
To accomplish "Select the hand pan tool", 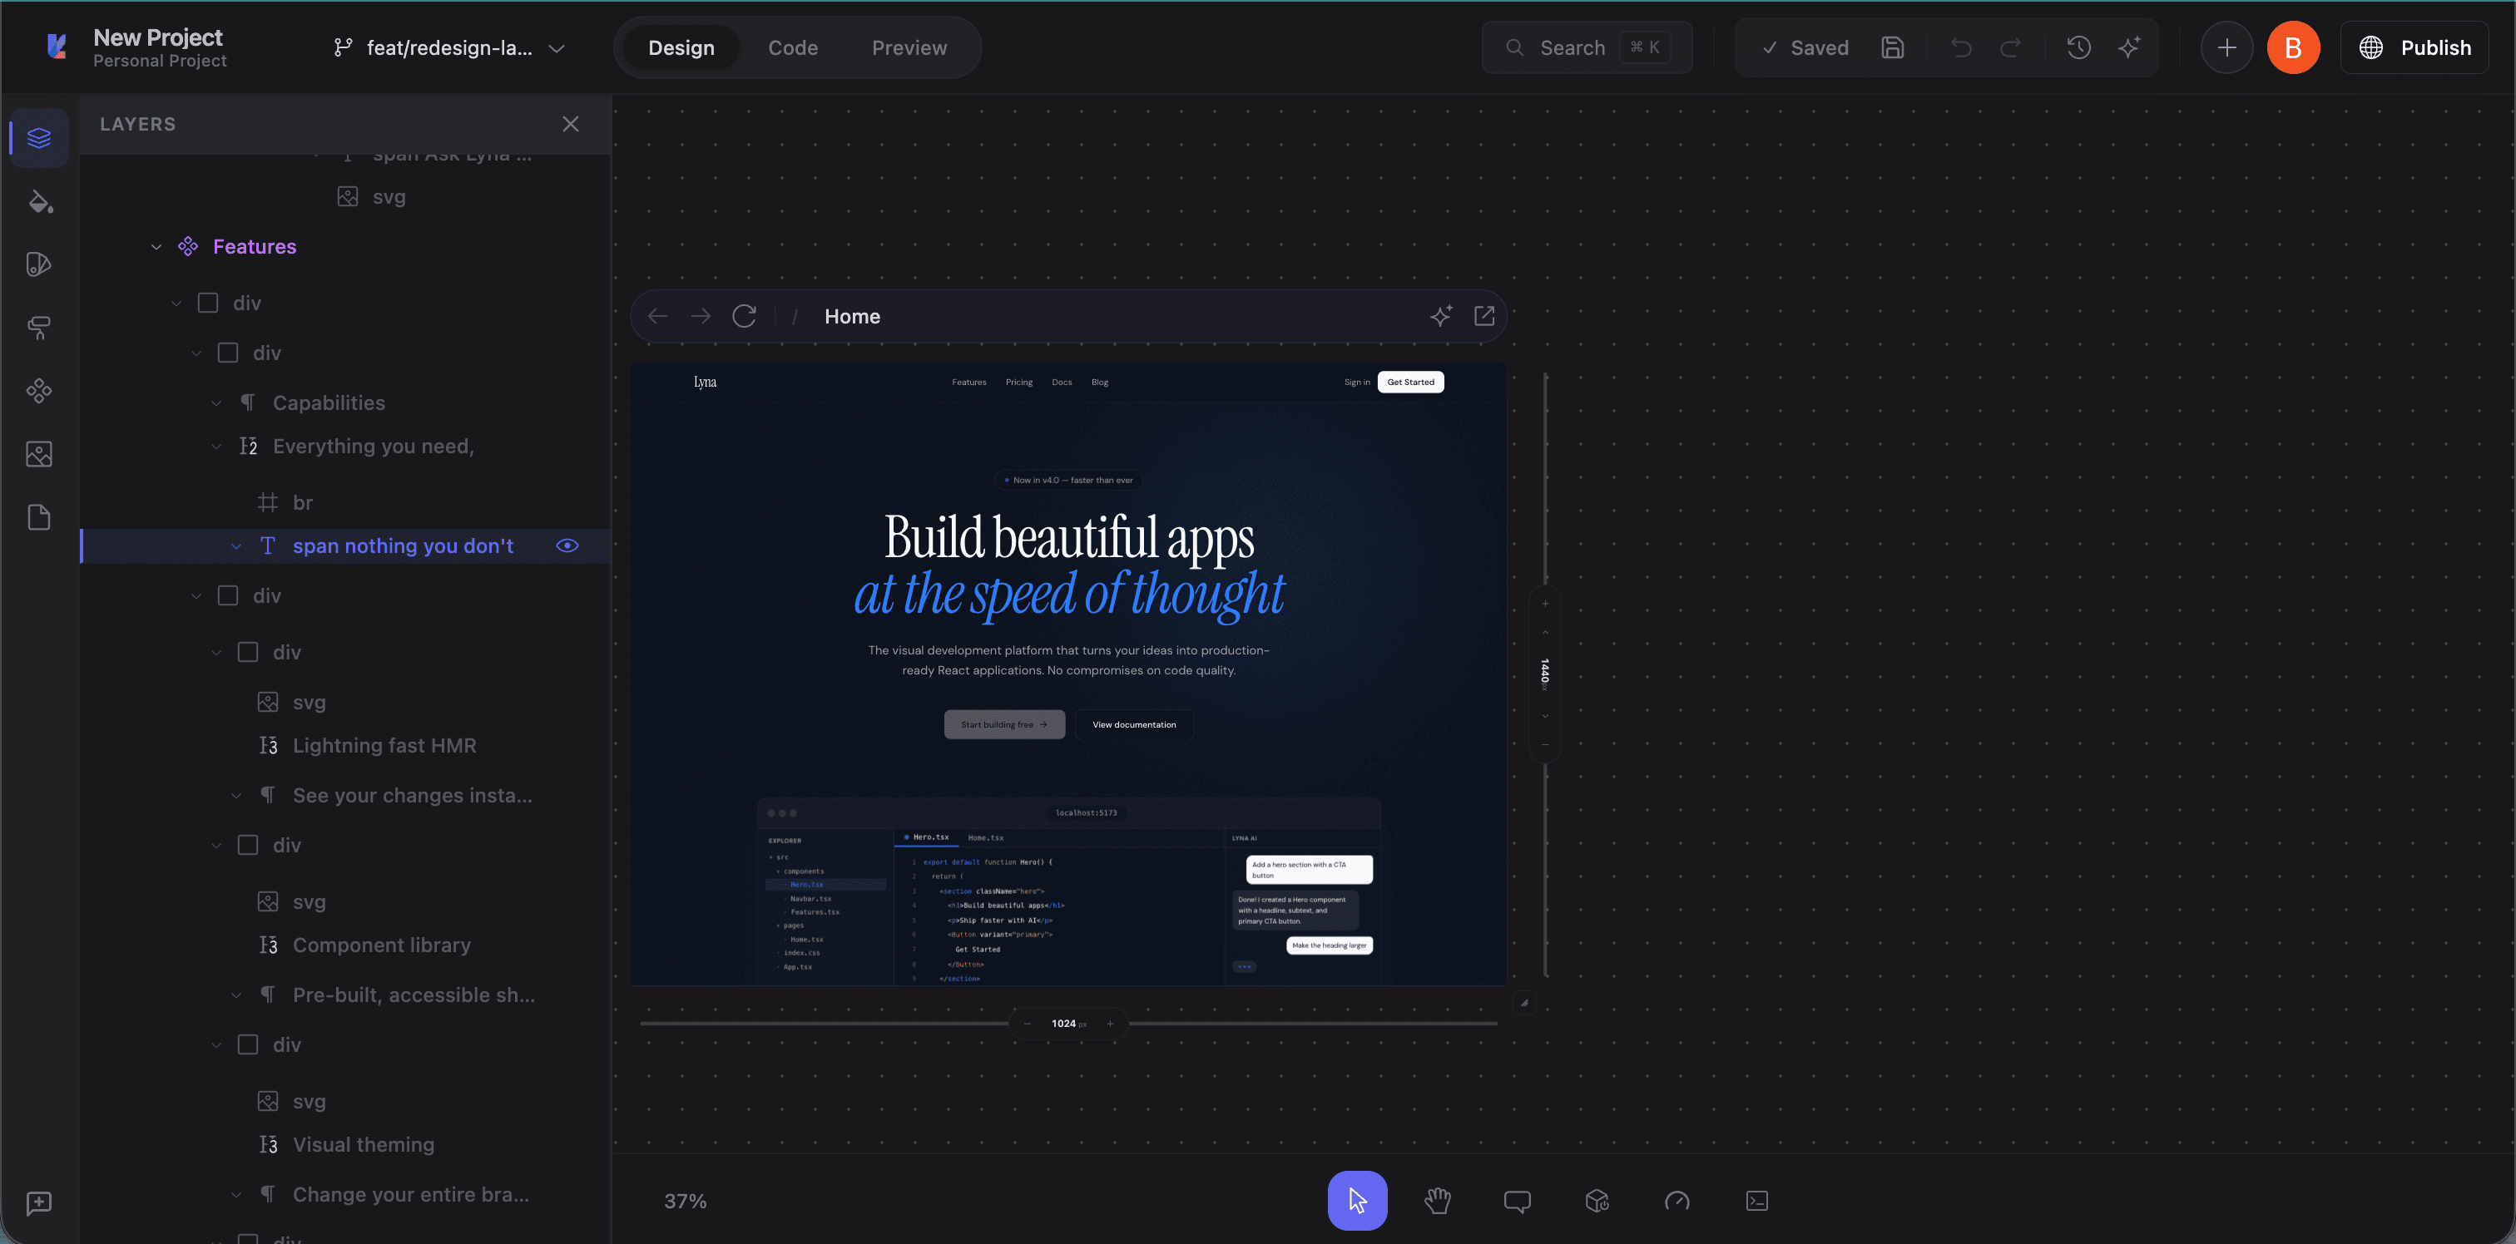I will pyautogui.click(x=1437, y=1200).
